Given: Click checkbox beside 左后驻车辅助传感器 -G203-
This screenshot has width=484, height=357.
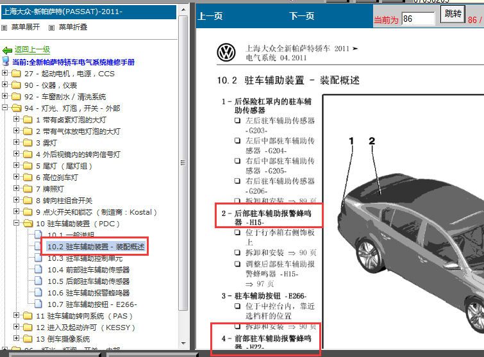Looking at the screenshot, I should pyautogui.click(x=237, y=120).
